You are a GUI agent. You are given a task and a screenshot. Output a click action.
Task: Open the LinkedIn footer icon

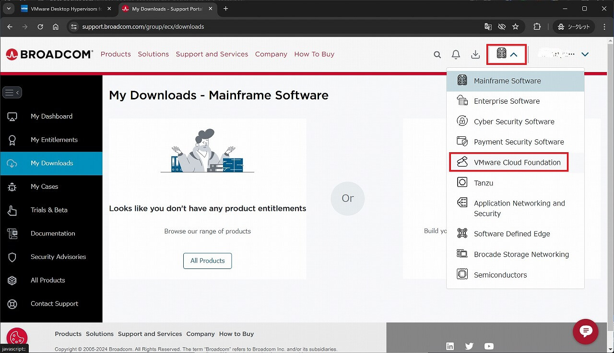coord(450,346)
